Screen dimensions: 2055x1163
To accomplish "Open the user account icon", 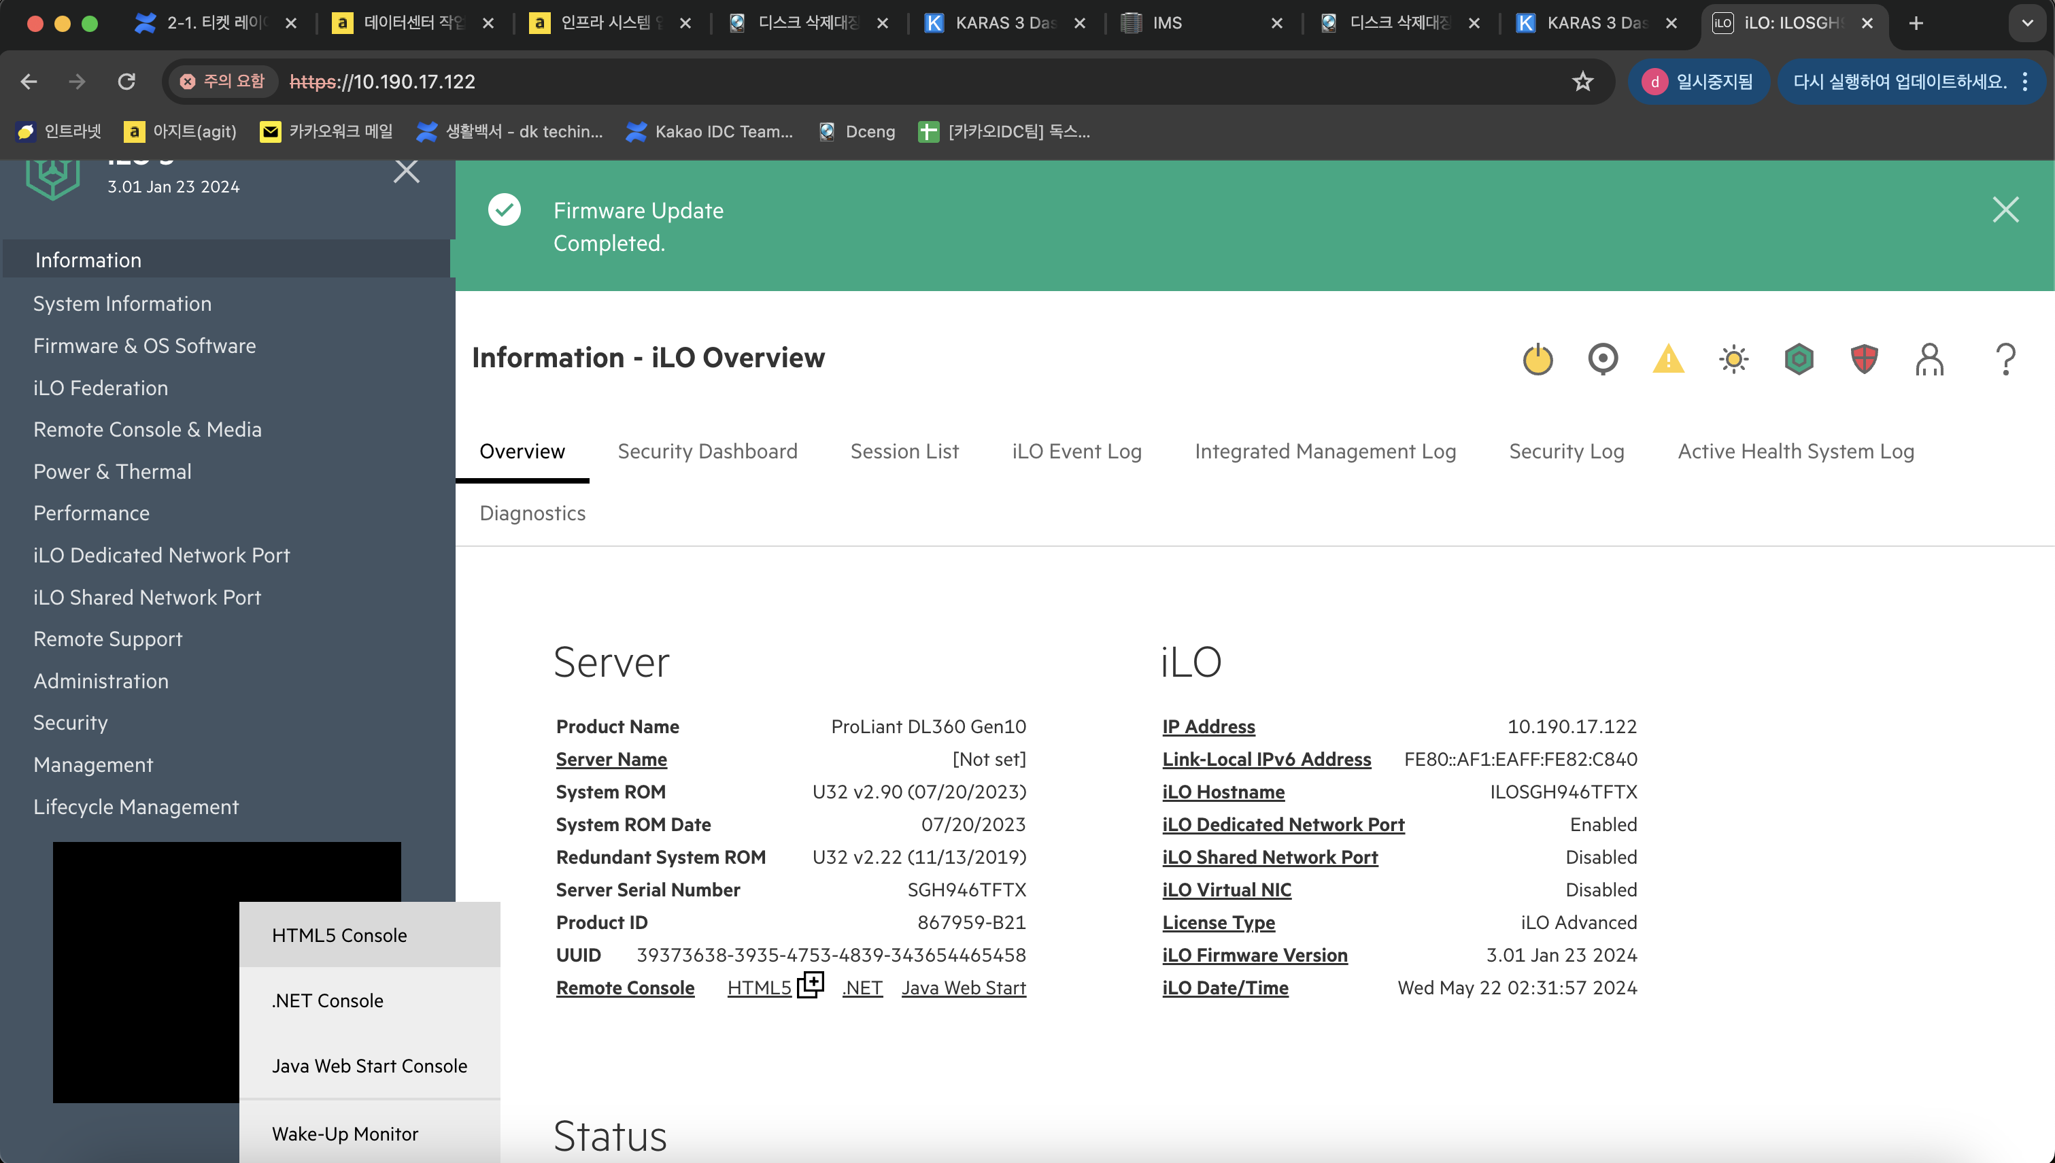I will pos(1930,358).
